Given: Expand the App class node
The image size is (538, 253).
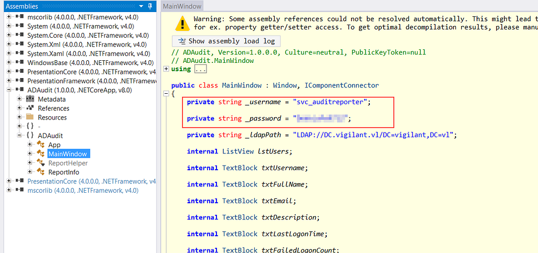Looking at the screenshot, I should point(30,145).
